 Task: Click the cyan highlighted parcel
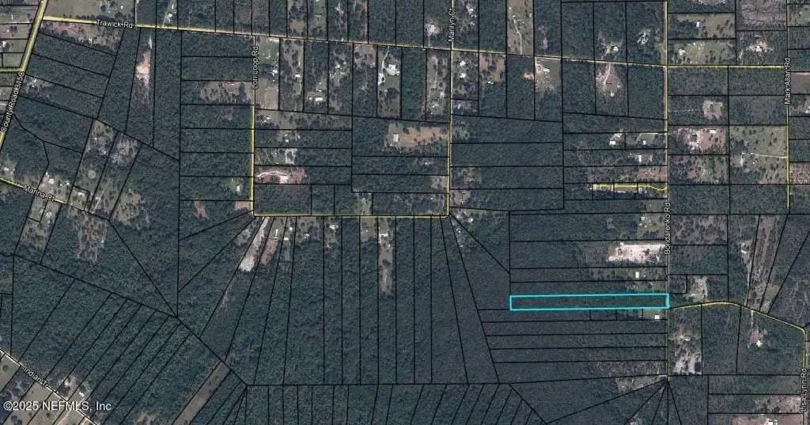pos(589,302)
